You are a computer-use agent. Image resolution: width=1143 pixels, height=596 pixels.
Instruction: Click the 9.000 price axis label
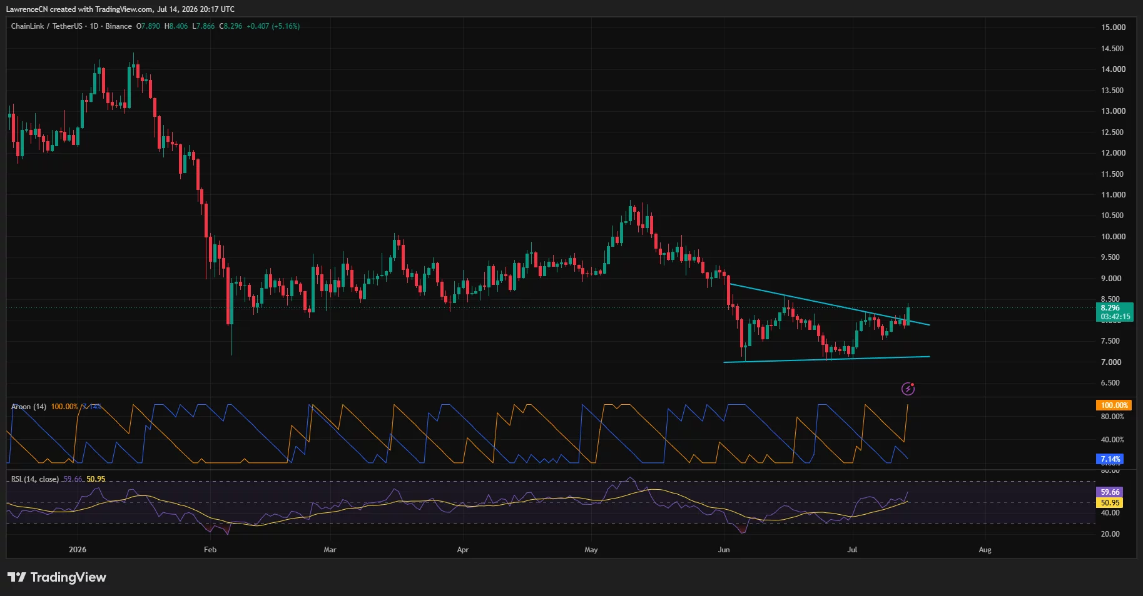point(1111,279)
